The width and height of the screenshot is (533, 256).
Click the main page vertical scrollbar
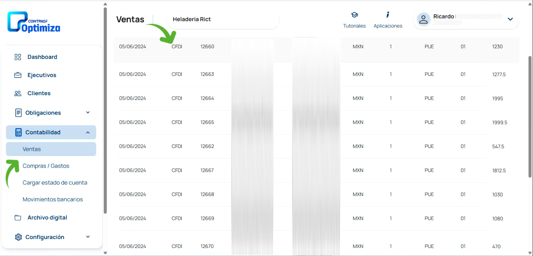pos(530,117)
